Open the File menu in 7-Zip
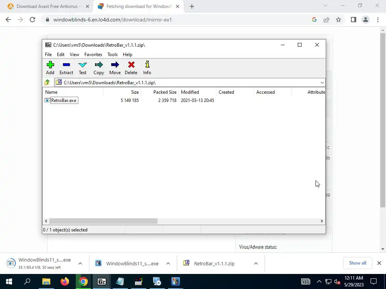386x289 pixels. [x=48, y=55]
